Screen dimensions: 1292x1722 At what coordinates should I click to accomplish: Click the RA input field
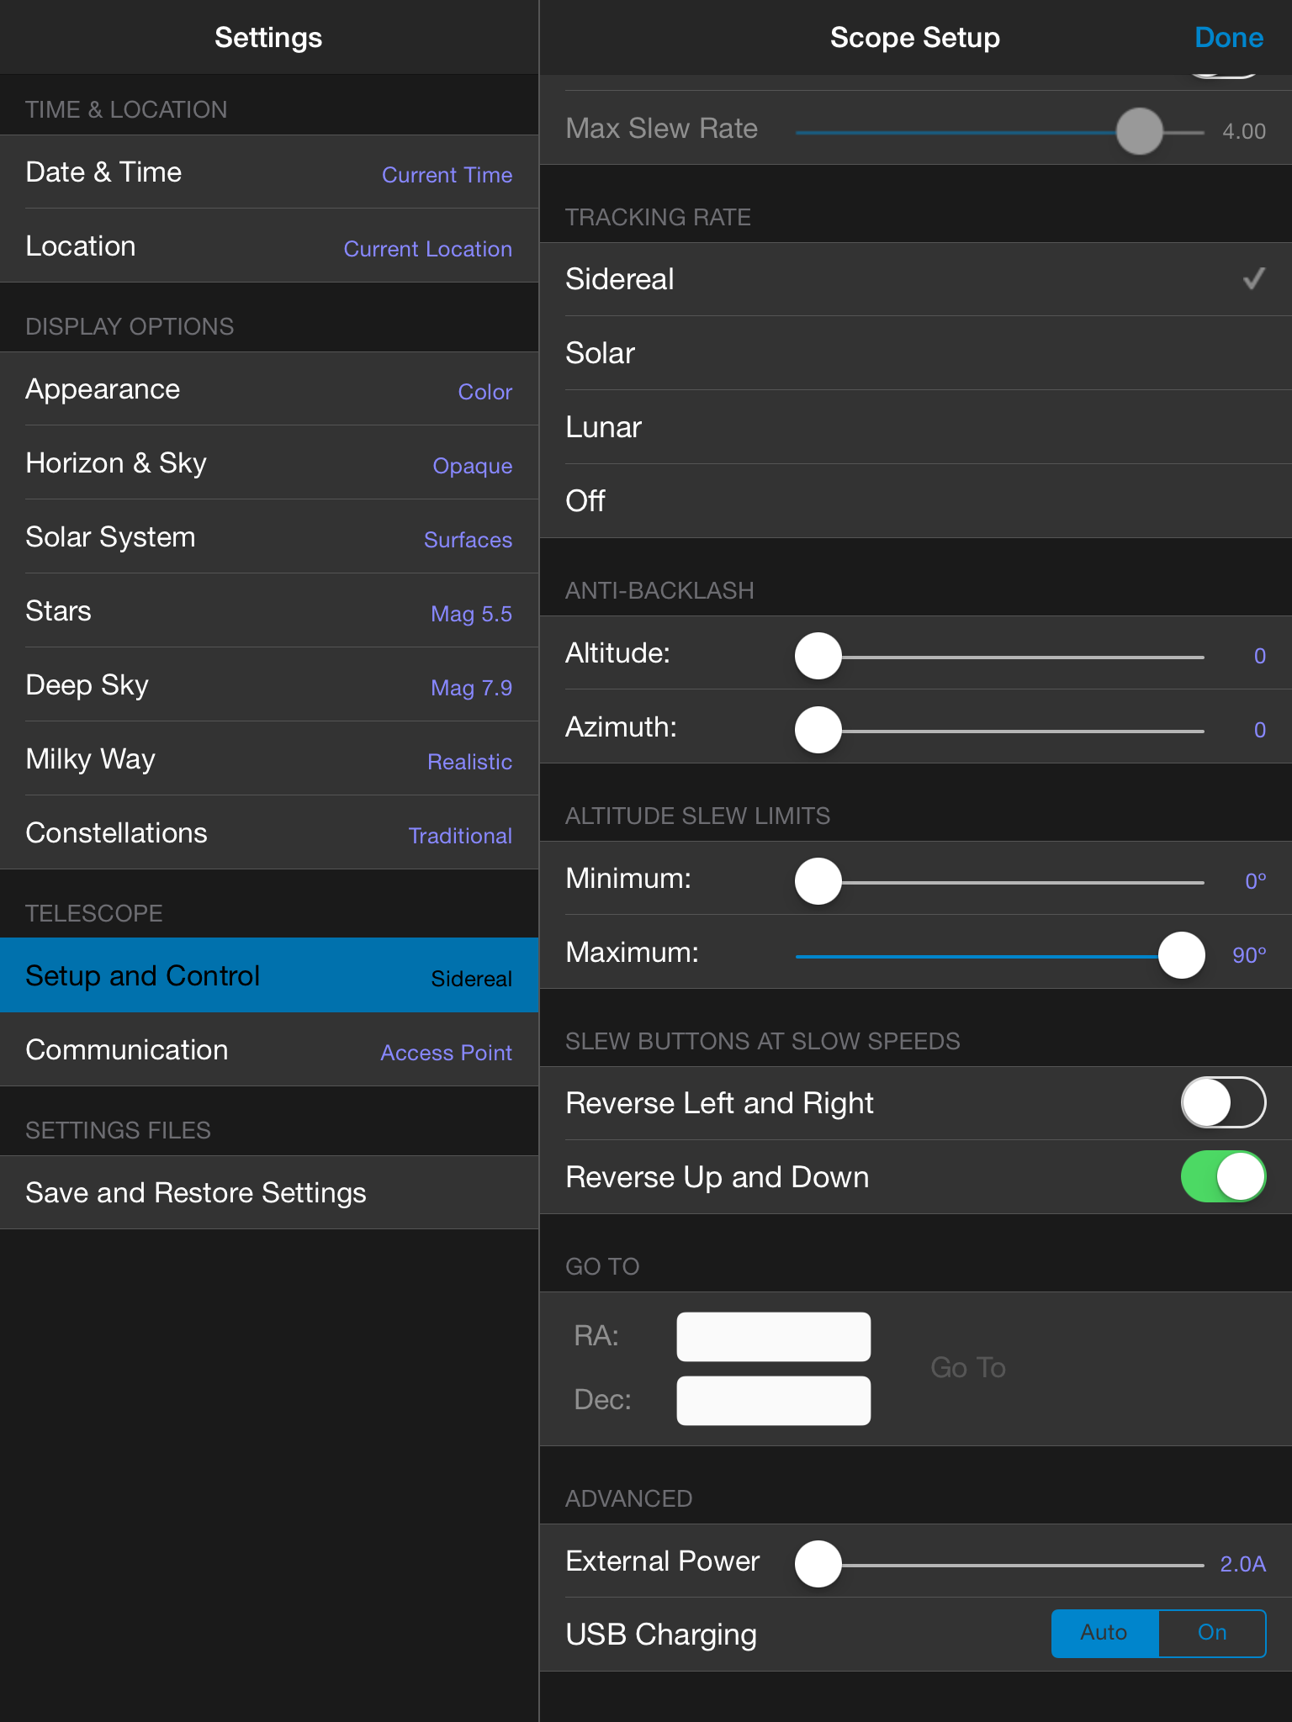(x=773, y=1336)
